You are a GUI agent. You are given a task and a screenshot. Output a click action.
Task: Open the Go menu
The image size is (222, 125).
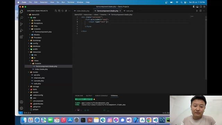point(58,2)
